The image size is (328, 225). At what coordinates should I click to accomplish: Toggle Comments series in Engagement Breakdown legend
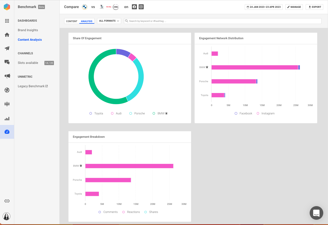point(108,212)
